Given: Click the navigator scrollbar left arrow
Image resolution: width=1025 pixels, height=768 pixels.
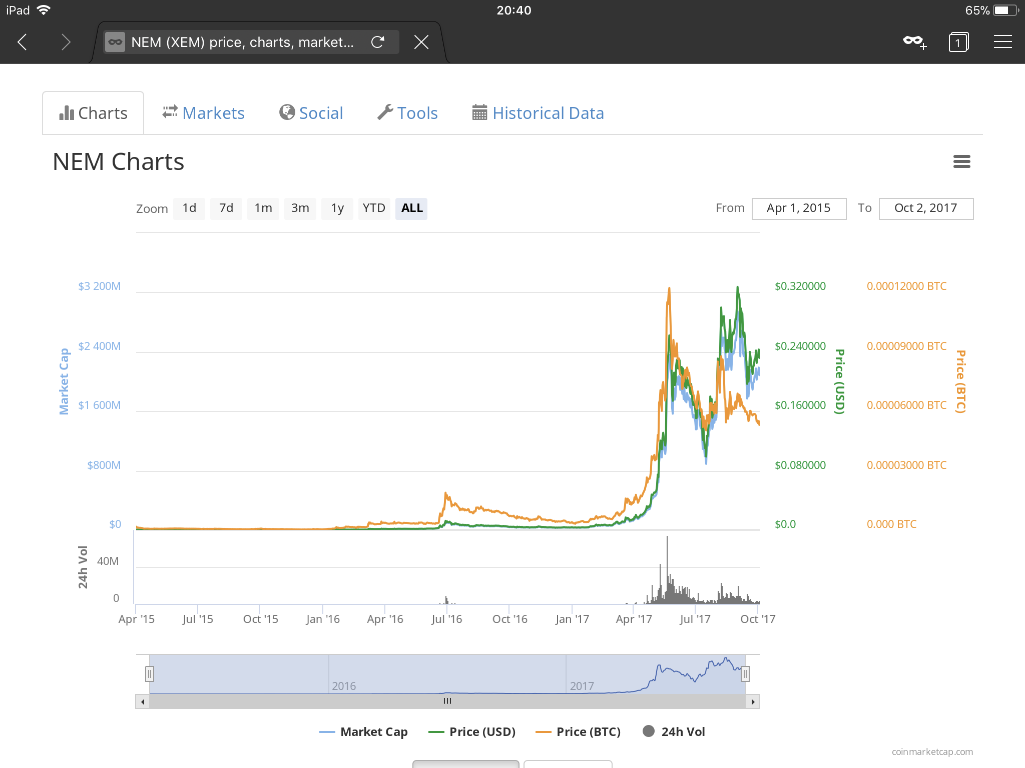Looking at the screenshot, I should pos(143,701).
